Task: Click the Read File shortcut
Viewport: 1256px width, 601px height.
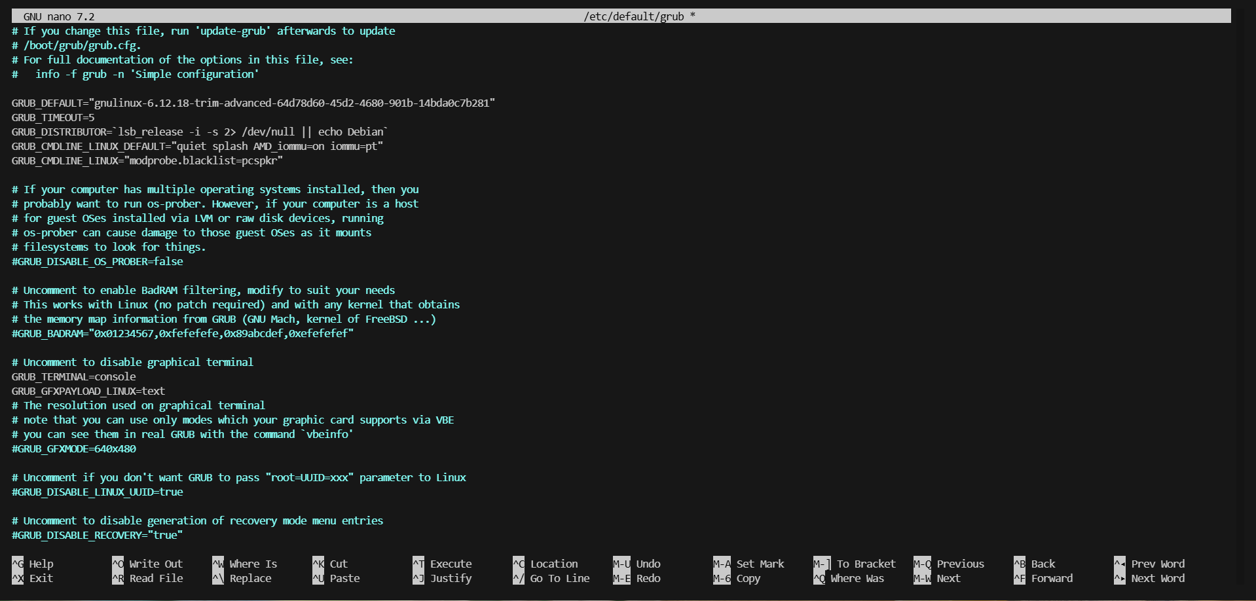Action: click(x=147, y=578)
